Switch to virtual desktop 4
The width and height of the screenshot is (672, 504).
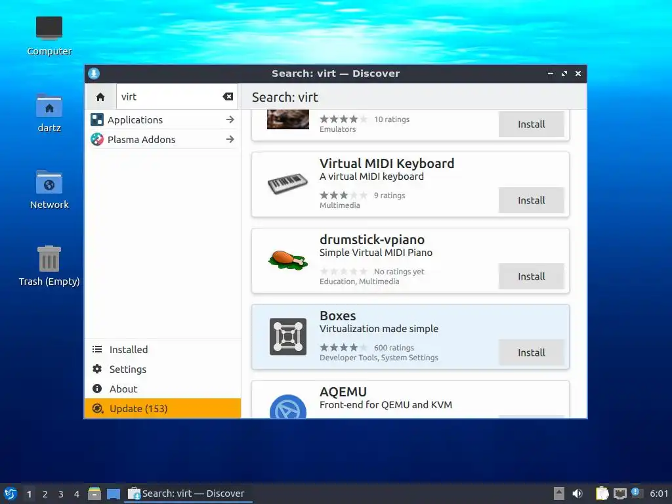click(x=77, y=494)
